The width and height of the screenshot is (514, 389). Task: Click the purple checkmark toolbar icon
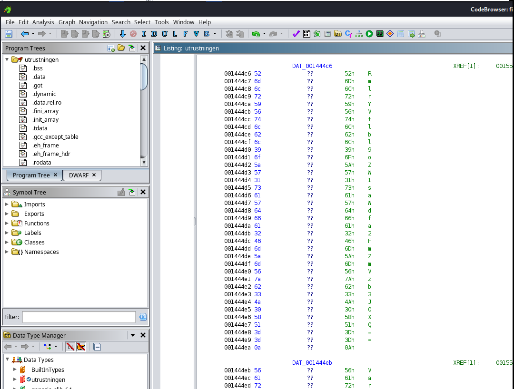click(296, 34)
